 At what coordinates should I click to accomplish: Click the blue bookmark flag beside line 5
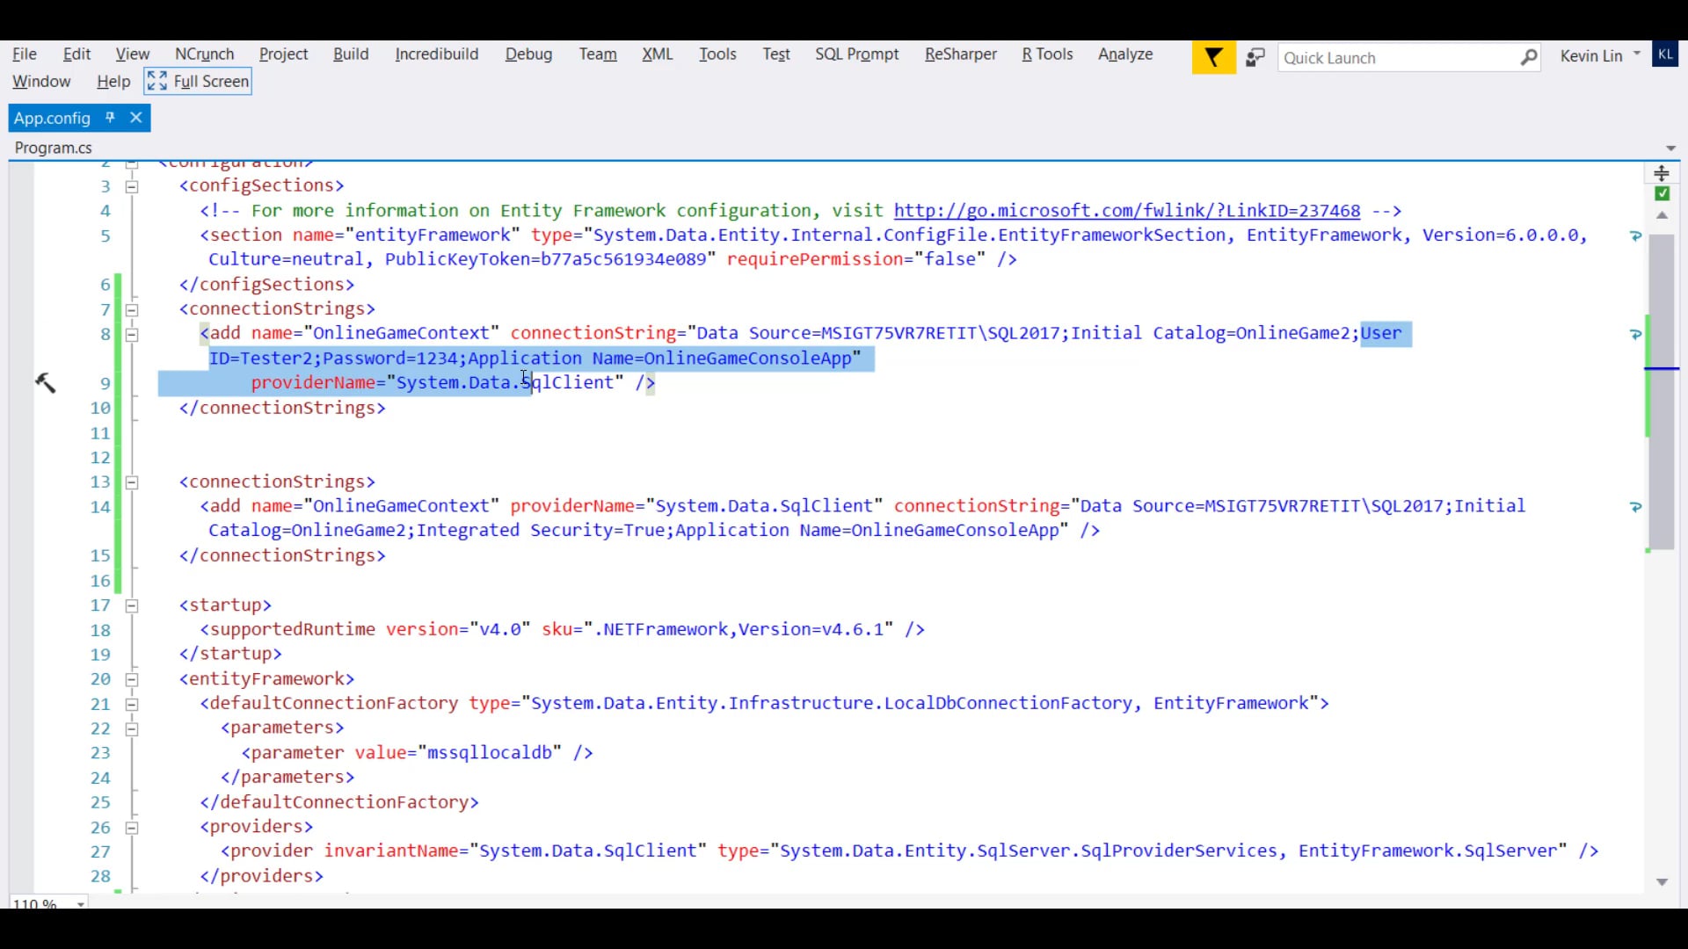click(x=1635, y=235)
